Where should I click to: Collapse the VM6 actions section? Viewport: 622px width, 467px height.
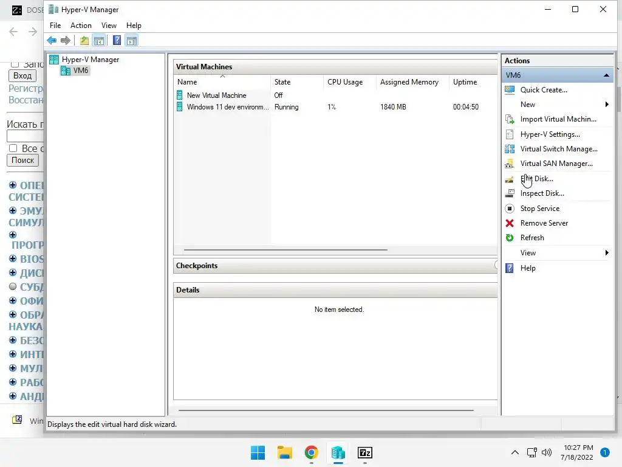pyautogui.click(x=607, y=75)
